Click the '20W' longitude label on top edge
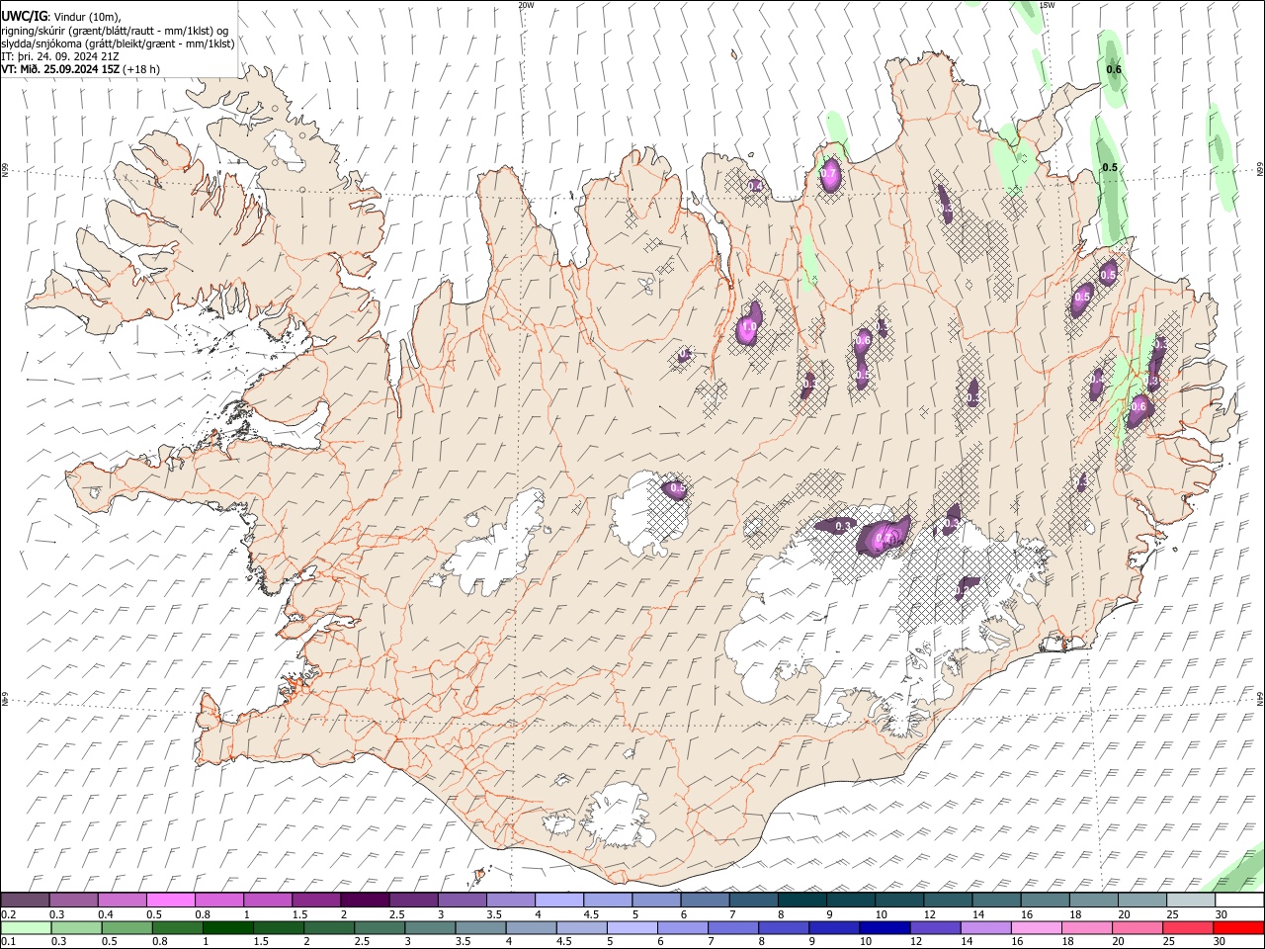The width and height of the screenshot is (1265, 949). click(526, 5)
